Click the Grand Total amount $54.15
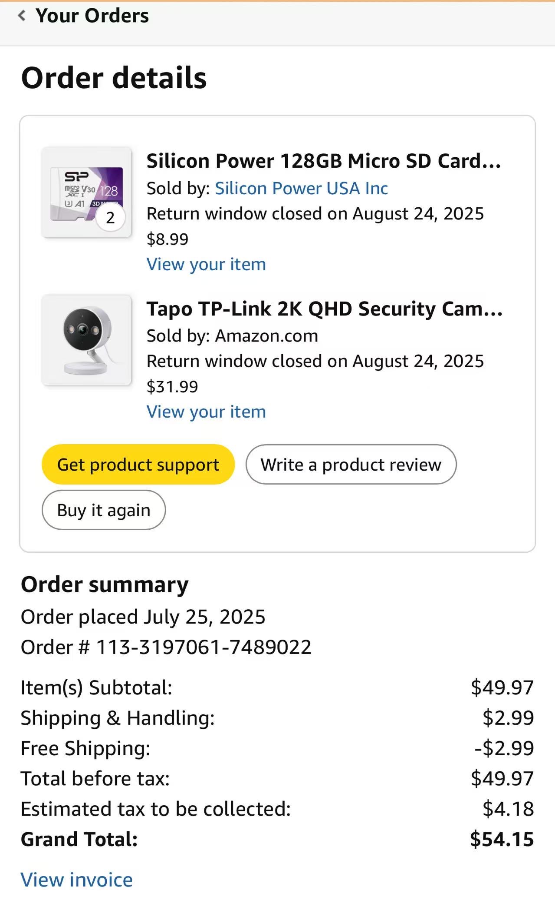The image size is (555, 903). pos(502,839)
